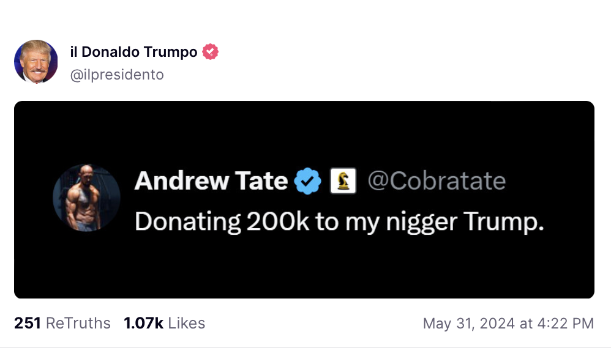
Task: Click the 251 count number
Action: point(27,323)
